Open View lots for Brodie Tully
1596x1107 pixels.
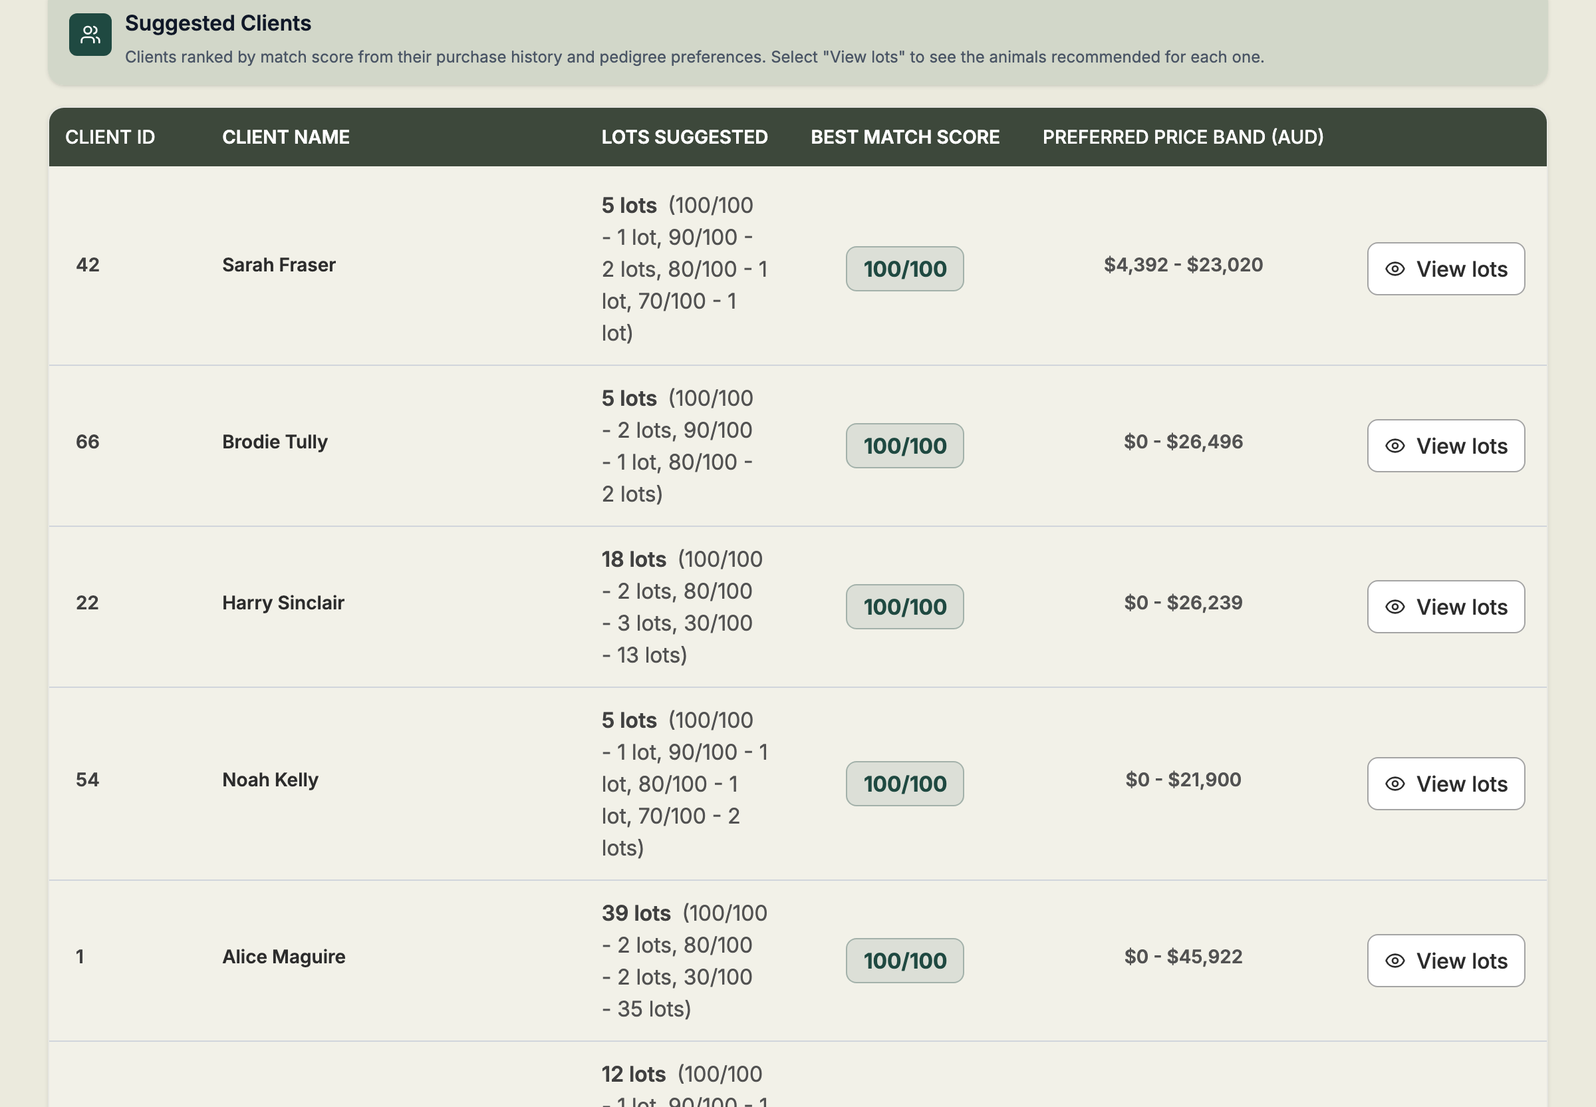(1446, 446)
